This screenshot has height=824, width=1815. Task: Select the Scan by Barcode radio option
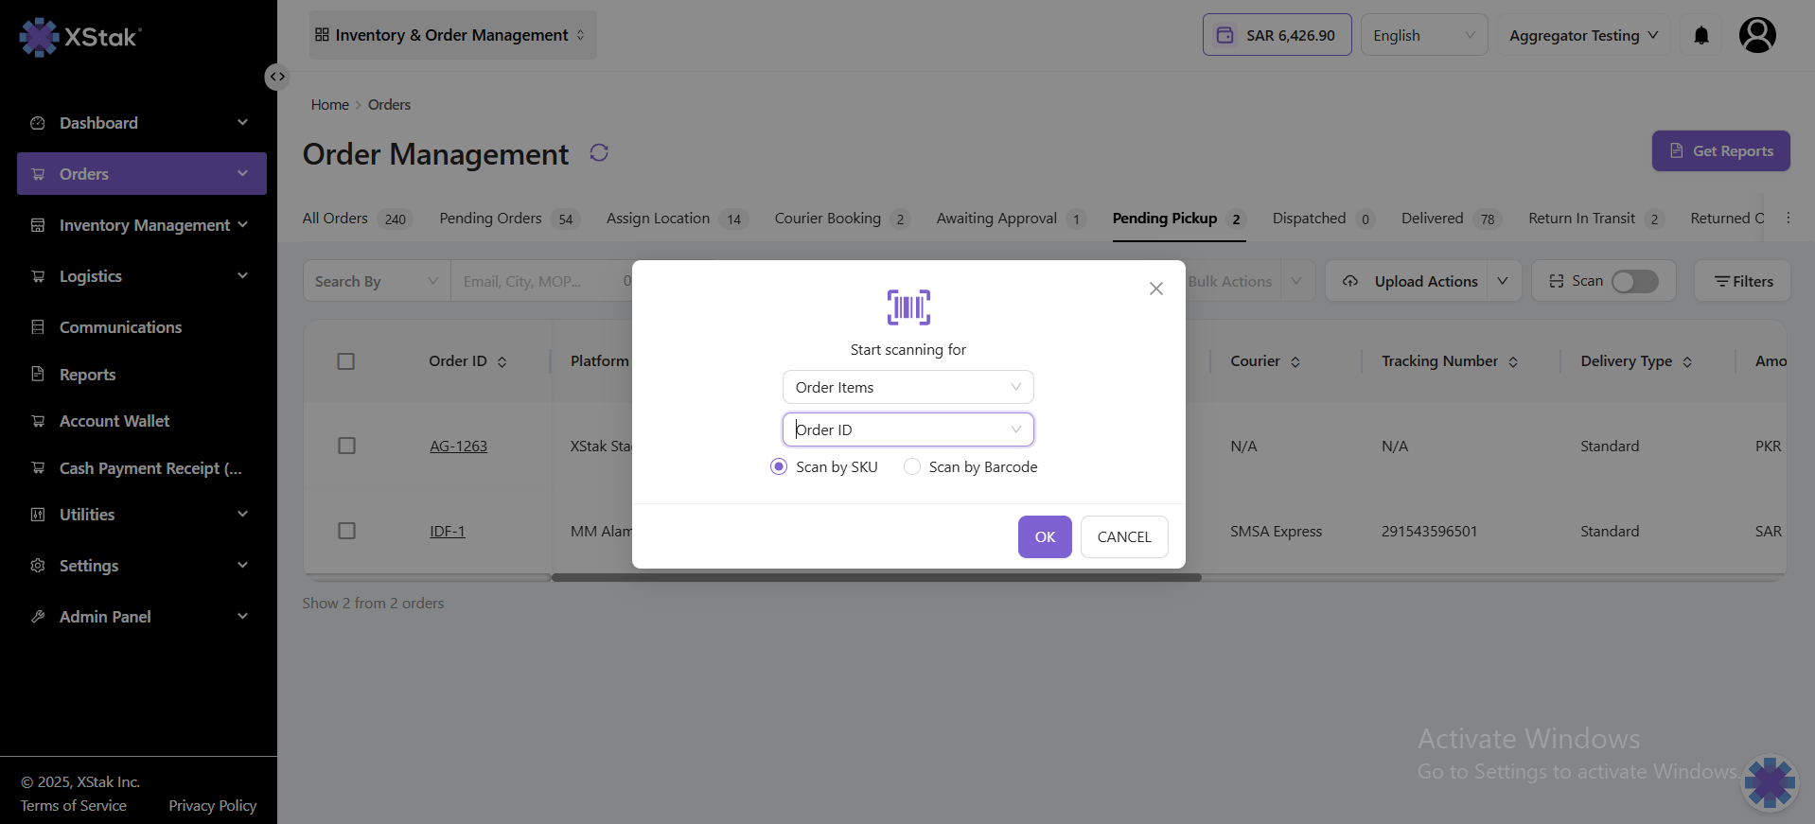point(912,467)
